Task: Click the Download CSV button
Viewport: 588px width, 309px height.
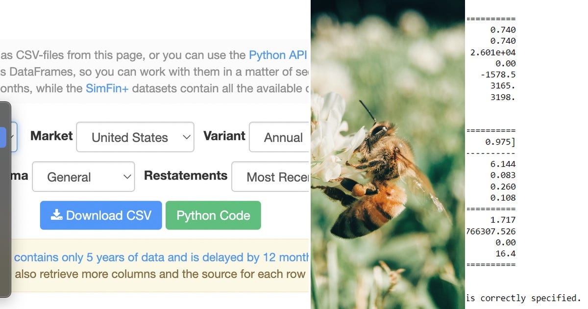Action: coord(100,215)
